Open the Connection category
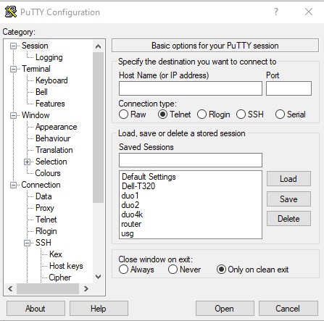324x321 pixels. point(41,185)
